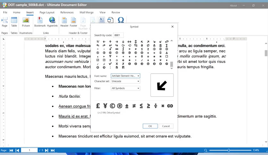Choose recently used copyright symbol
Image resolution: width=268 pixels, height=155 pixels.
coord(112,106)
